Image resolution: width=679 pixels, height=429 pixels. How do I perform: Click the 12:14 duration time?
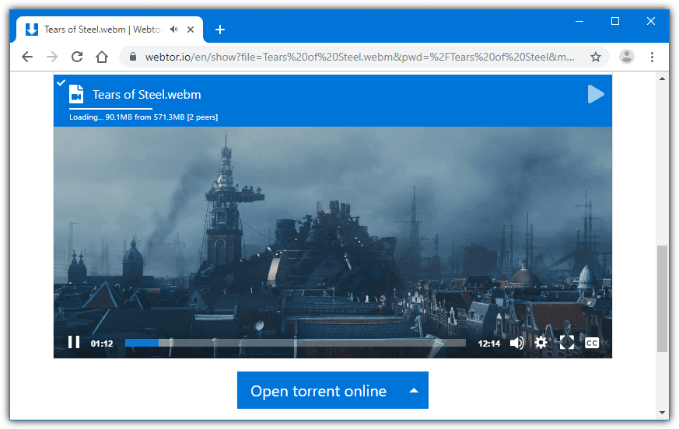(489, 344)
